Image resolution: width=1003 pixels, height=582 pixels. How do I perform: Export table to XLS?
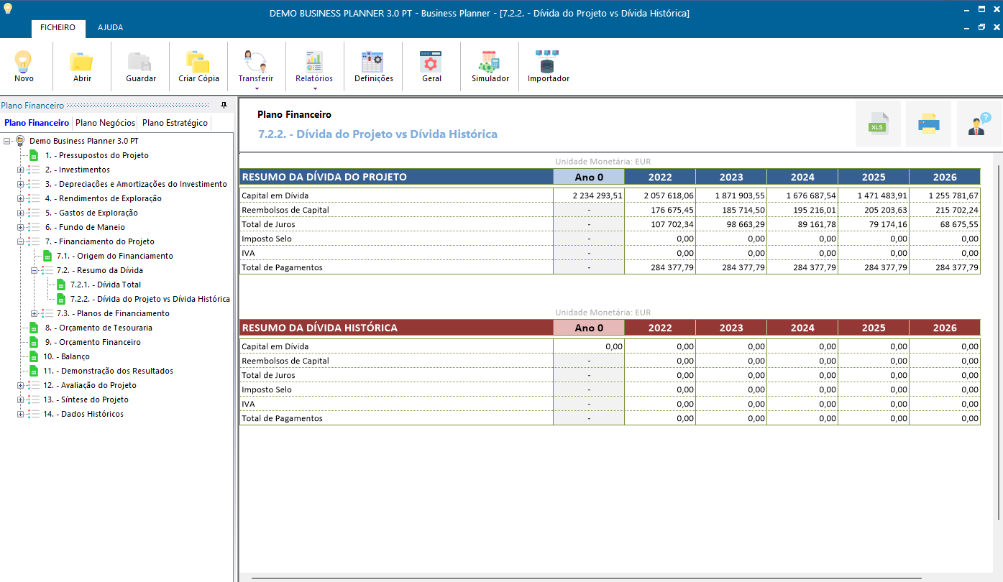[x=877, y=124]
